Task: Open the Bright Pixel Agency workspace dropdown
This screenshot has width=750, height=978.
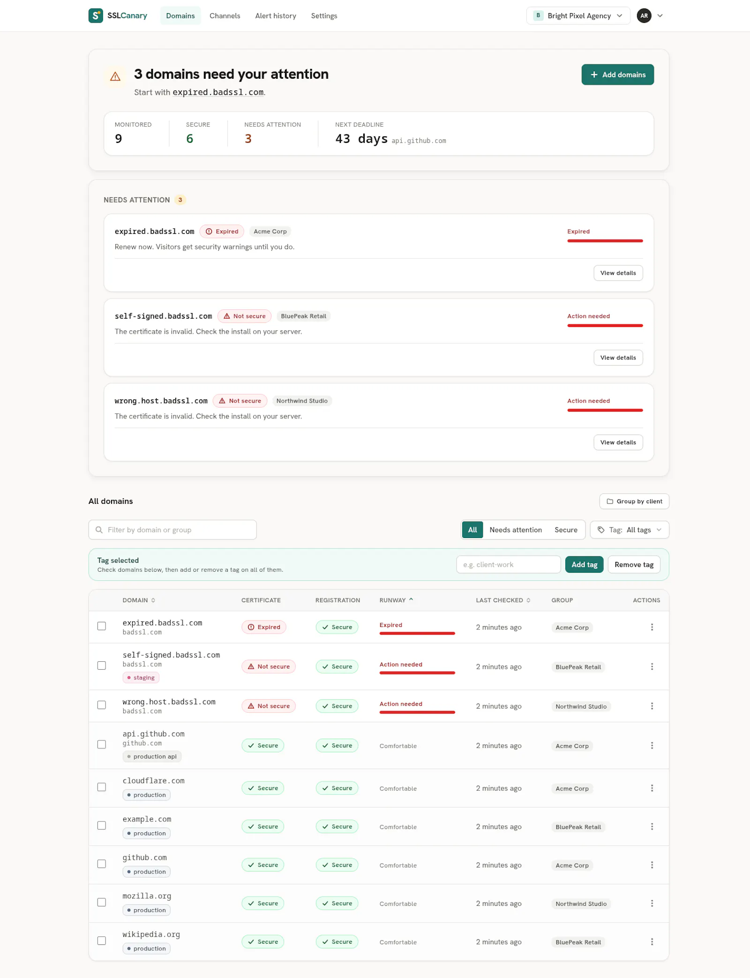Action: [x=578, y=15]
